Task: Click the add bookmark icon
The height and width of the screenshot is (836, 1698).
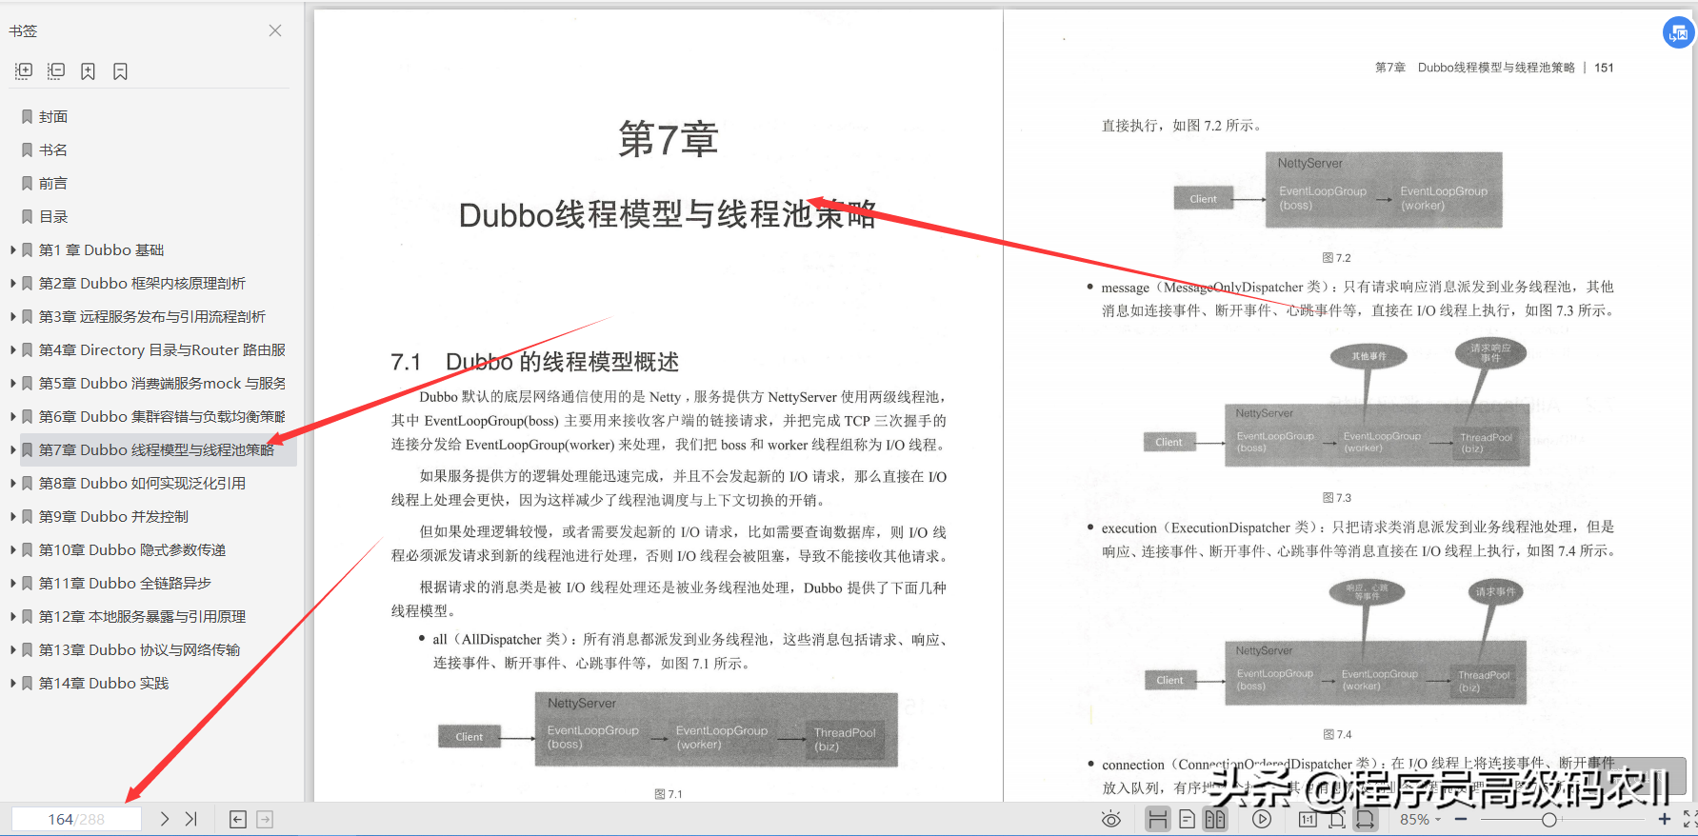Action: pos(88,71)
